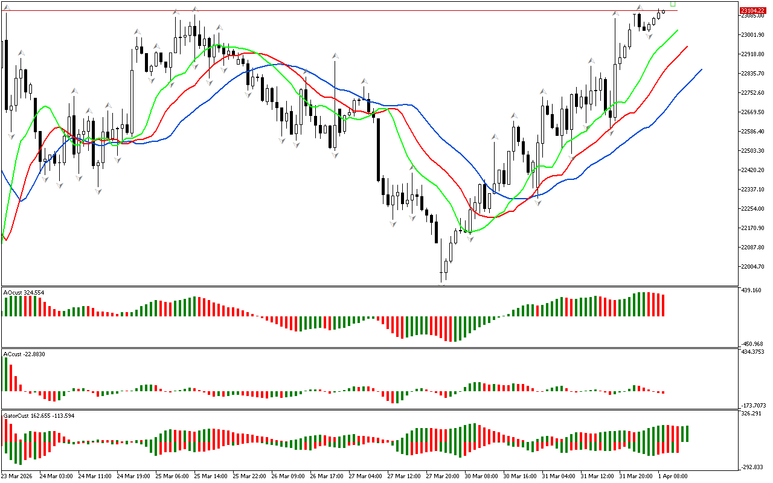Select the up fractal arrow above 26 Mar 17:00 spike
773x483 pixels.
[335, 56]
